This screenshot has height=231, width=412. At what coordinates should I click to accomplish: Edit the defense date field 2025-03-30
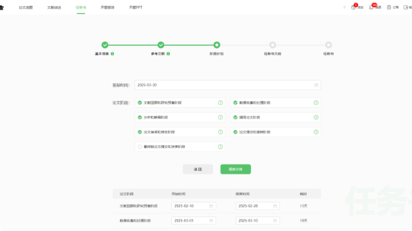[x=228, y=85]
